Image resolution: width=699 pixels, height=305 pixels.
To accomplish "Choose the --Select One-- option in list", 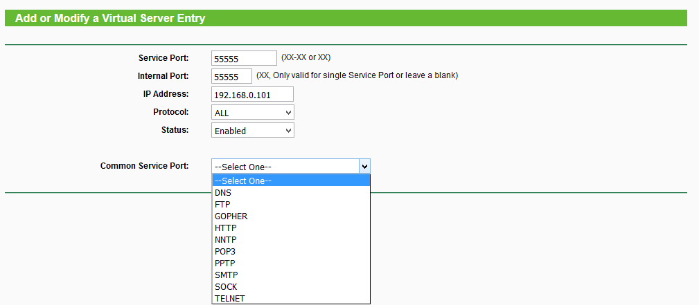I will [291, 181].
